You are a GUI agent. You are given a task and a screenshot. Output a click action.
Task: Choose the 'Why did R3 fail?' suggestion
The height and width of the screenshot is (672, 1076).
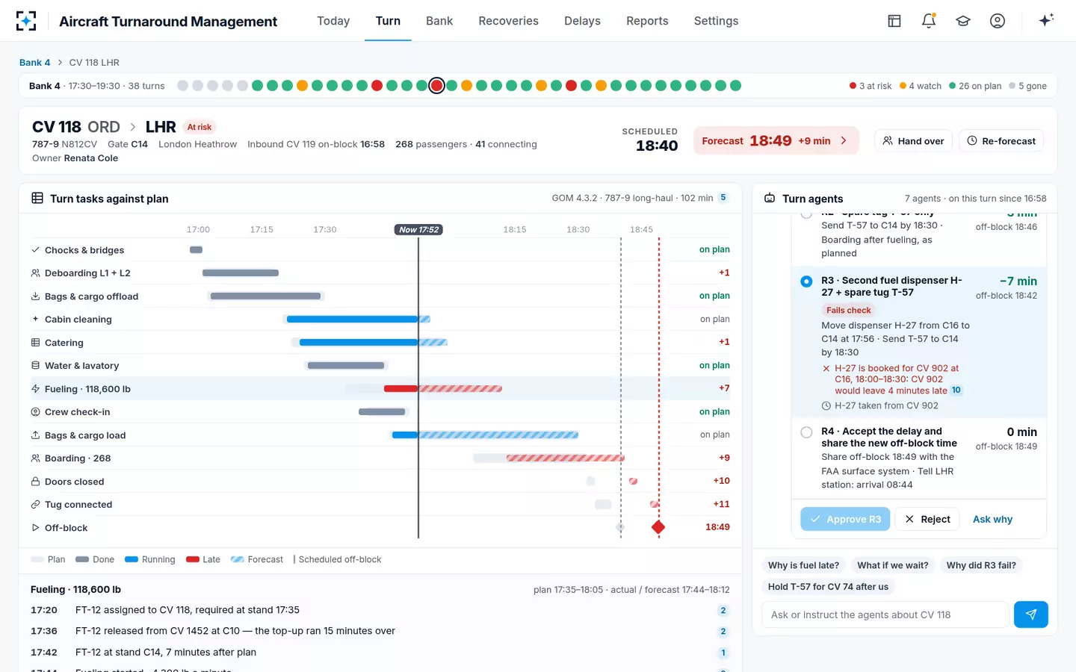[x=981, y=565]
